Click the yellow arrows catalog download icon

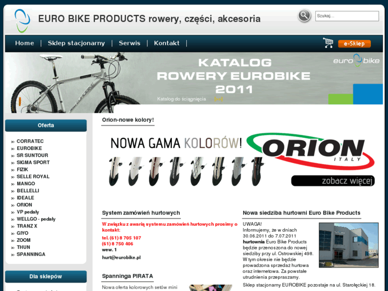point(218,99)
